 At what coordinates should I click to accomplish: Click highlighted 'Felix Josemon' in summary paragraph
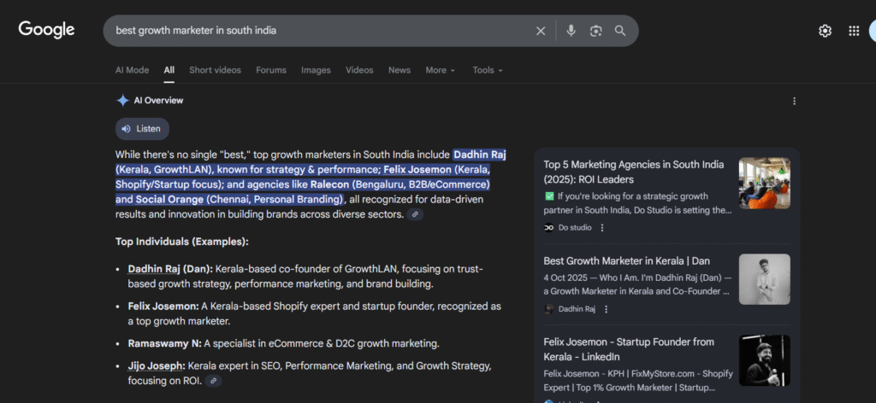(417, 169)
